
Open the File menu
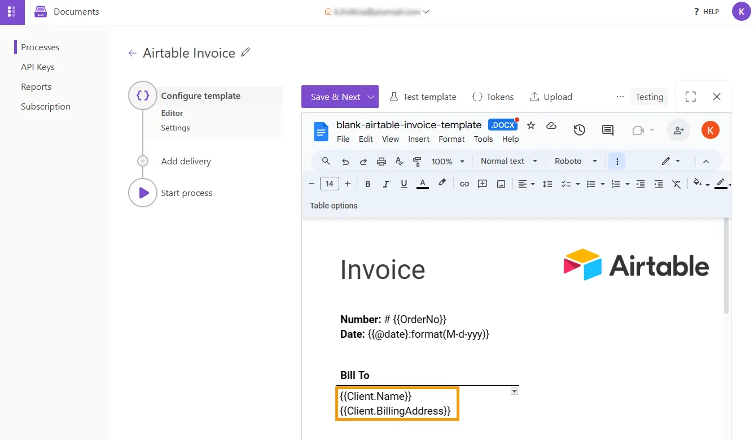(x=343, y=139)
